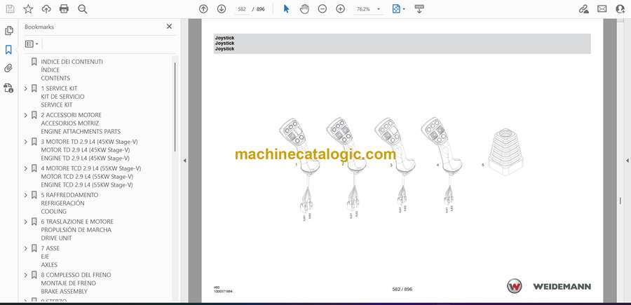This screenshot has width=631, height=305.
Task: Zoom out with the minus button
Action: click(x=323, y=9)
